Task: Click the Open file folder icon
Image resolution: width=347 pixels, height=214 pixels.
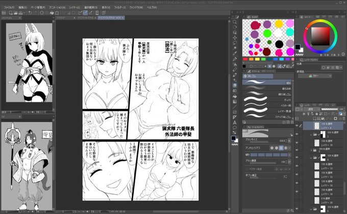Action: click(x=15, y=13)
